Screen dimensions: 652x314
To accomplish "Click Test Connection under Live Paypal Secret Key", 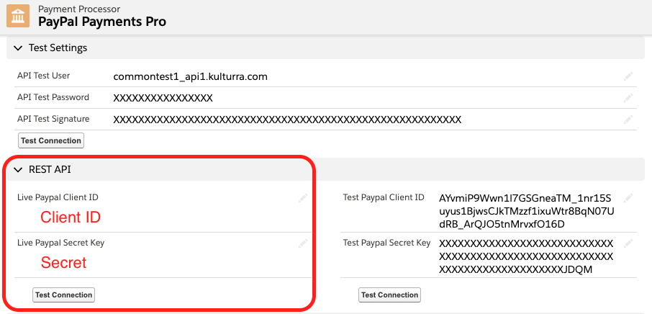I will pos(63,295).
